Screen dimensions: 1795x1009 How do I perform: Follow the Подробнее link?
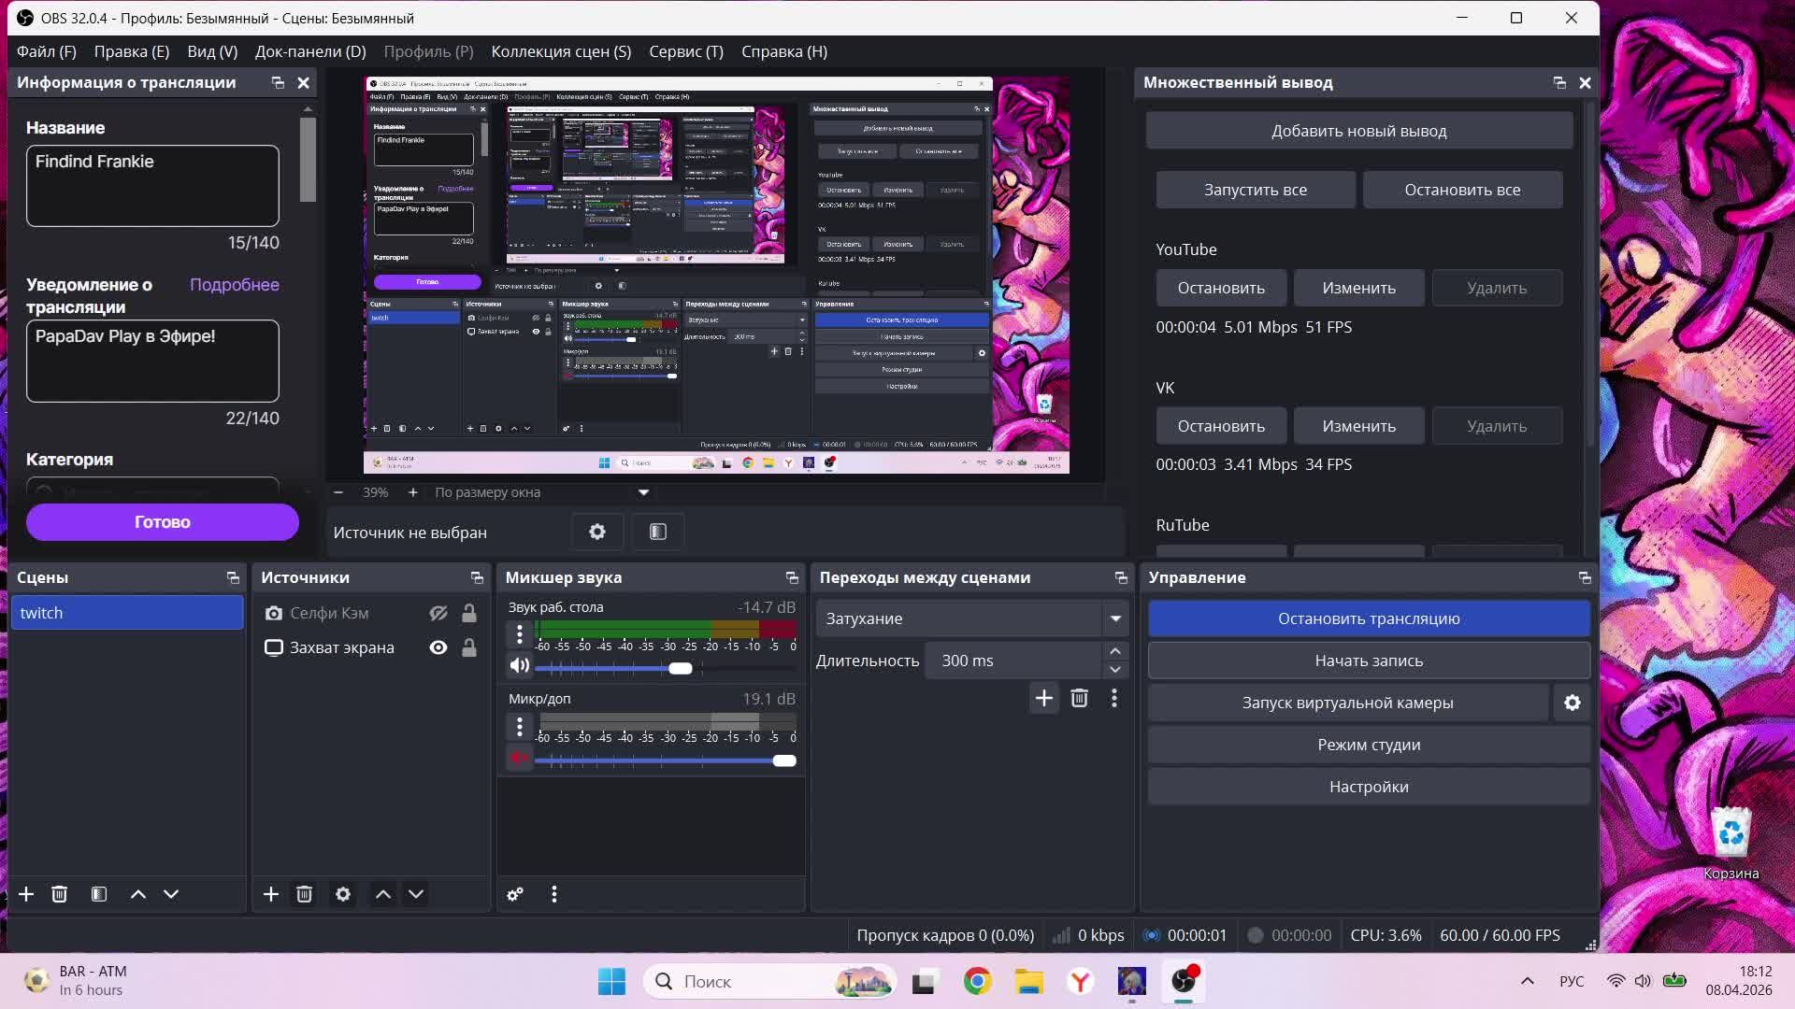[234, 285]
